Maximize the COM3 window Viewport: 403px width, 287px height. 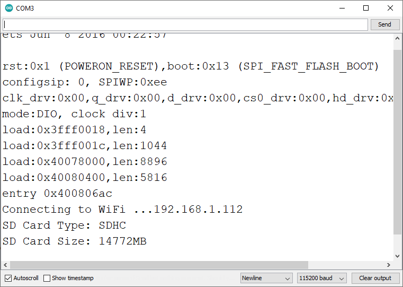(366, 8)
